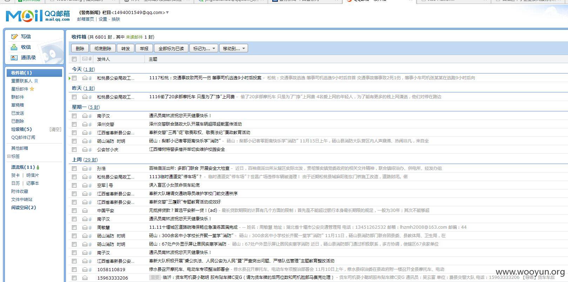
Task: Click [清空] next to 垃圾箱
Action: [x=55, y=129]
